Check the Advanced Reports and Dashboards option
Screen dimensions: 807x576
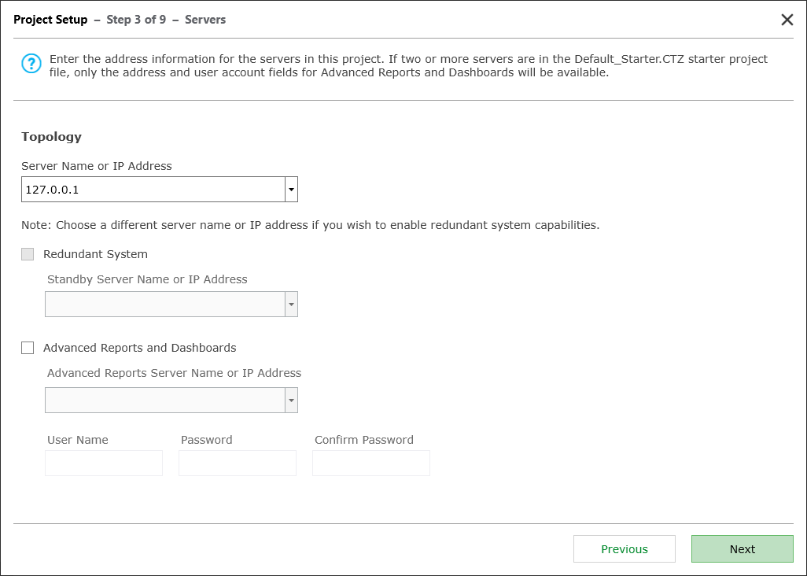click(28, 347)
